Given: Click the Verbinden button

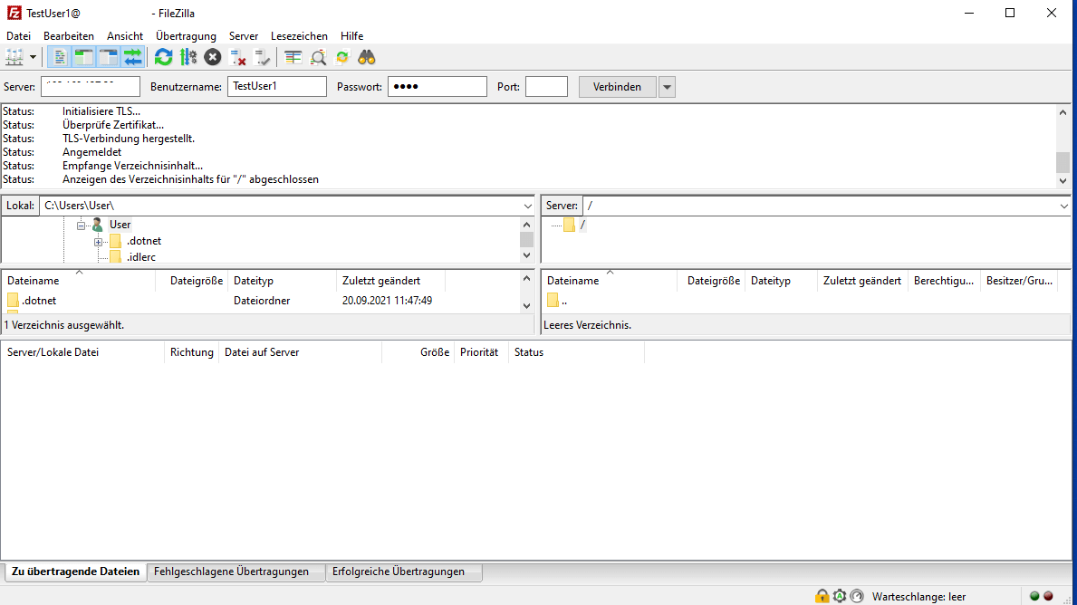Looking at the screenshot, I should (x=617, y=87).
